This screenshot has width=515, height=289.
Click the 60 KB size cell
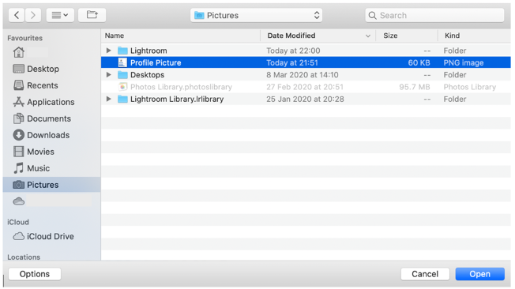point(419,62)
